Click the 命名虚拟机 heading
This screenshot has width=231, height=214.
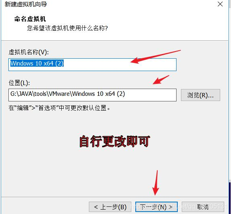point(30,19)
